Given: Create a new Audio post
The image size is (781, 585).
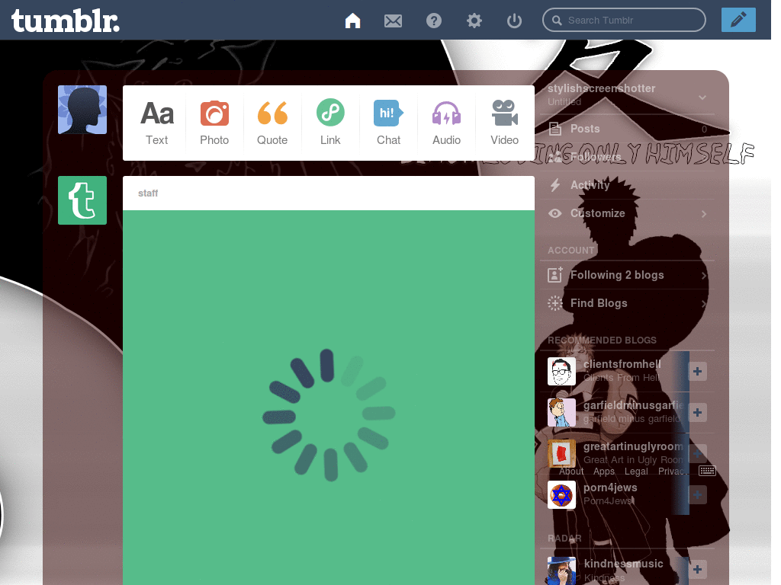Looking at the screenshot, I should point(446,123).
